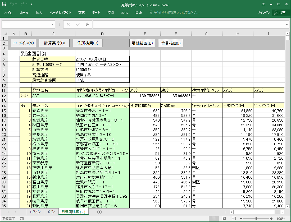
Task: Click the 139.758268 longitude cell
Action: coord(145,95)
